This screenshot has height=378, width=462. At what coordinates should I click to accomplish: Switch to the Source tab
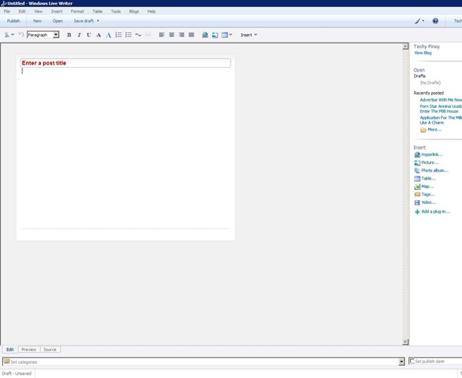50,350
